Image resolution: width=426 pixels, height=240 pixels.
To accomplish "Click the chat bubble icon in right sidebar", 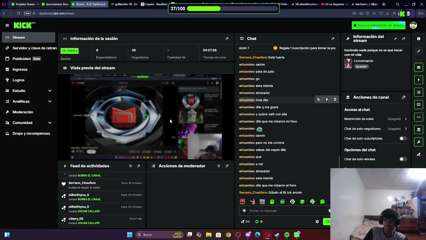I will (x=419, y=105).
